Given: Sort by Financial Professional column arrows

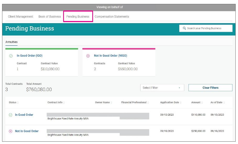Looking at the screenshot, I should pos(148,102).
